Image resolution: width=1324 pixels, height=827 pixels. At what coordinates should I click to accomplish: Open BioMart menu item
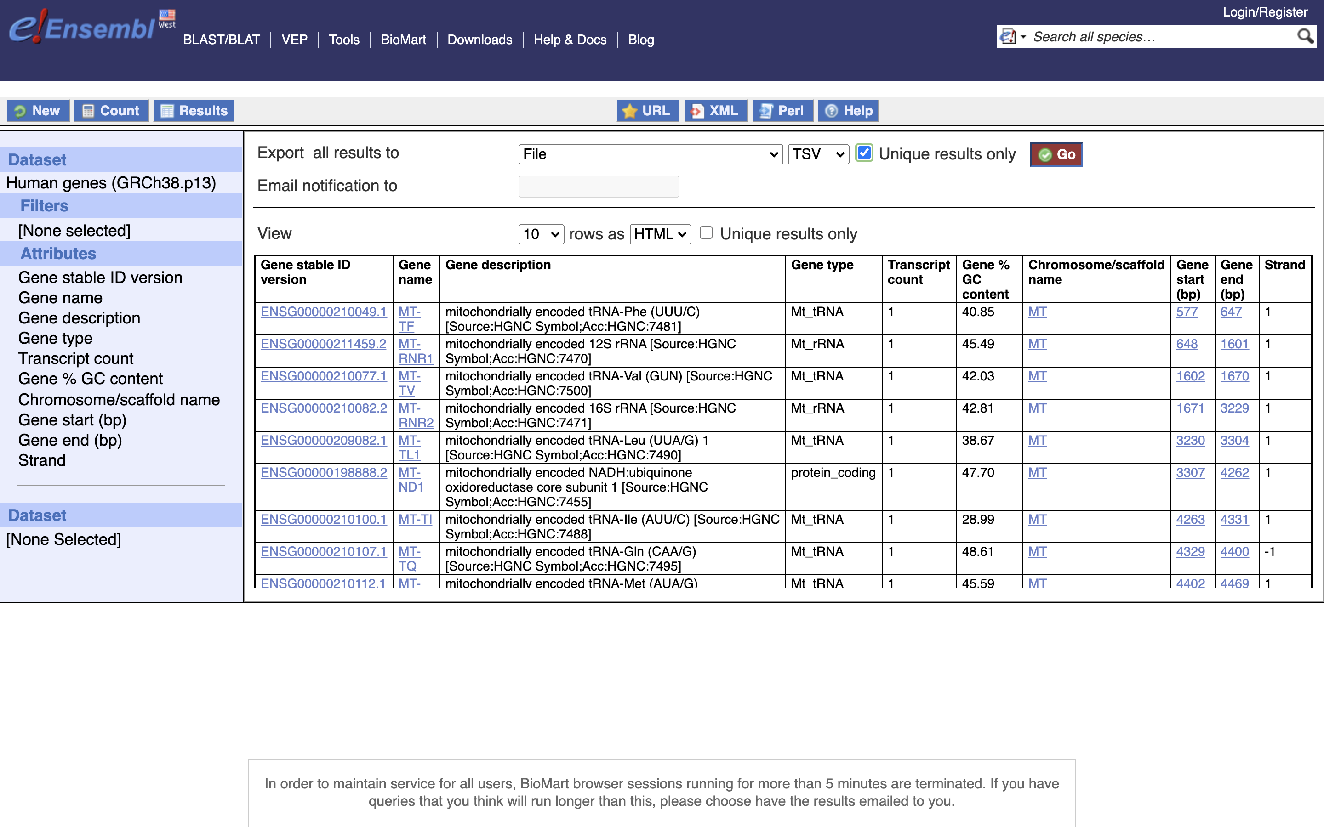(x=403, y=40)
